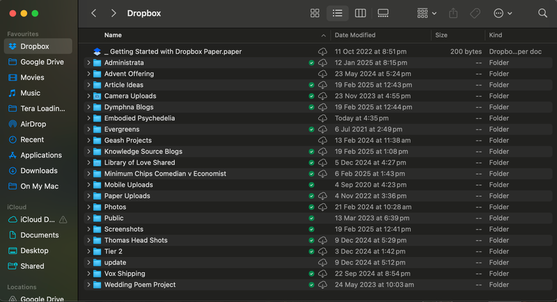The height and width of the screenshot is (302, 557).
Task: Click the Edit Tags icon
Action: pyautogui.click(x=476, y=13)
